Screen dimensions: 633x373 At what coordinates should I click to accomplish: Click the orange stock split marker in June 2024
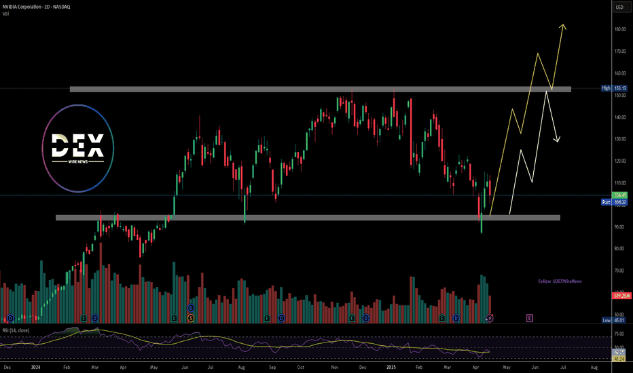pyautogui.click(x=191, y=318)
